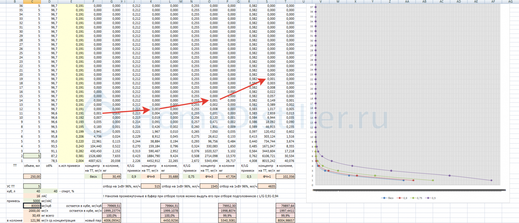Click the отбор cell with 4635
Viewport: 519px width, 223px height.
[x=267, y=186]
